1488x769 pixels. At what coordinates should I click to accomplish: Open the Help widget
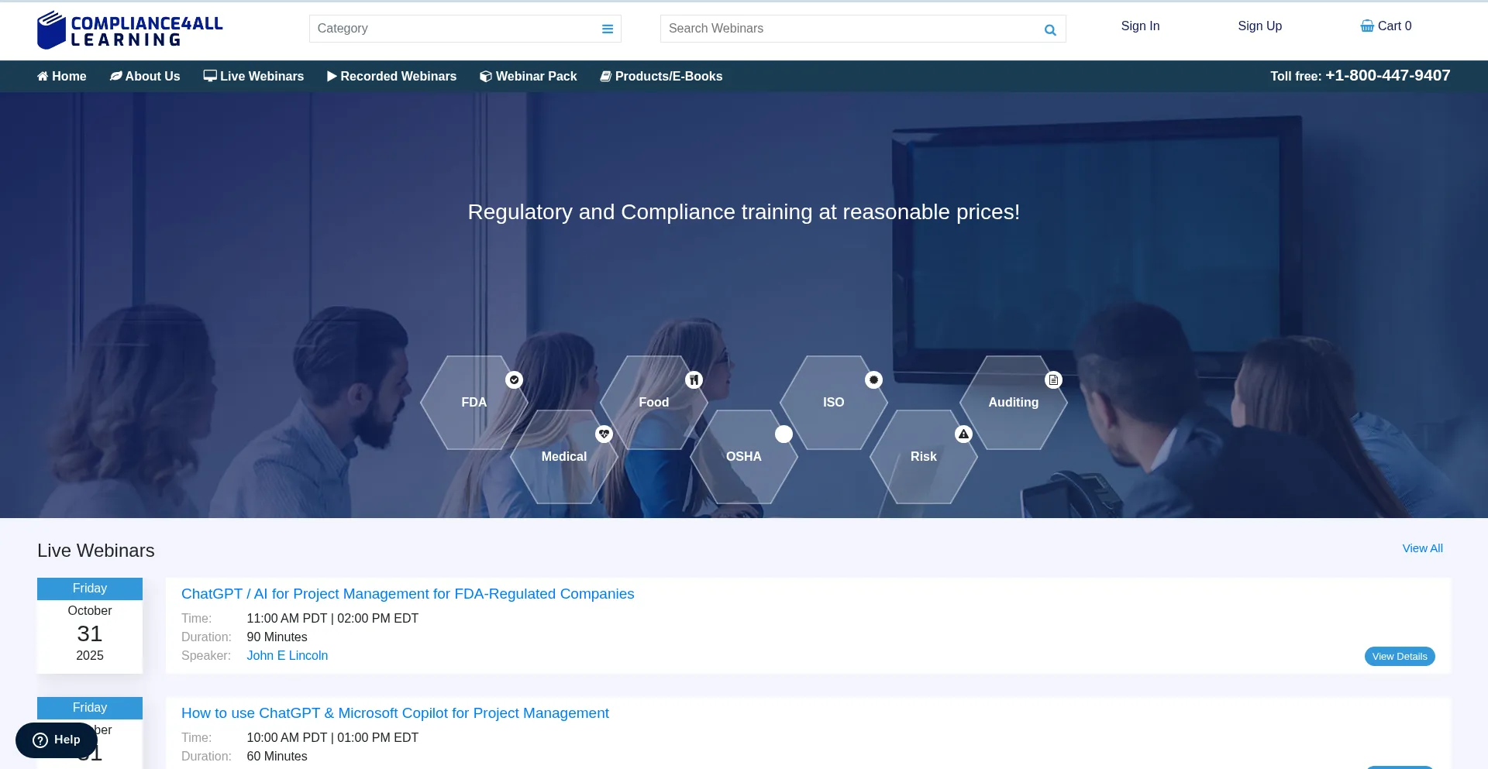point(57,740)
